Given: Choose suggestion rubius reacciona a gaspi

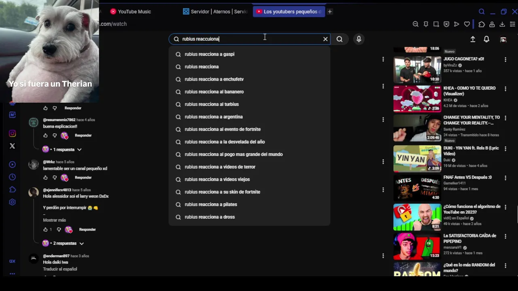Looking at the screenshot, I should pyautogui.click(x=249, y=54).
